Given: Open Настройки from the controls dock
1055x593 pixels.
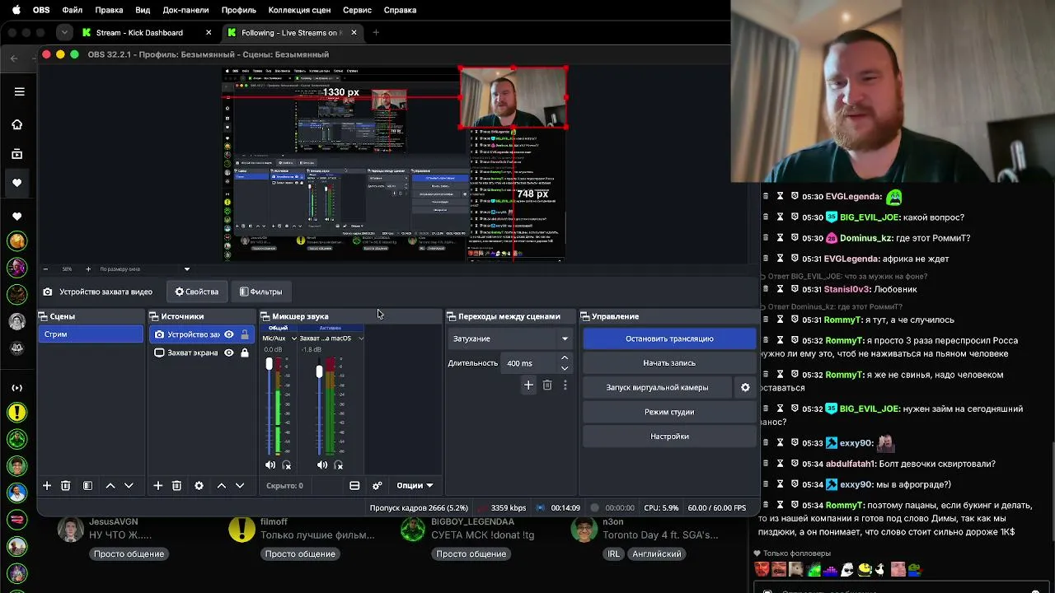Looking at the screenshot, I should coord(669,437).
